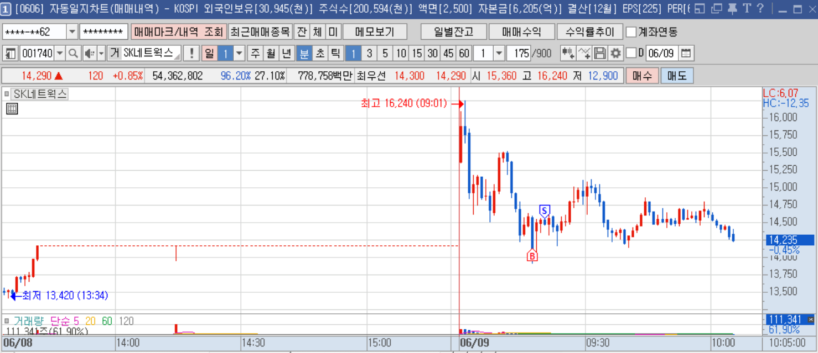Expand the speaker options dropdown arrow
The height and width of the screenshot is (353, 818).
pos(101,54)
